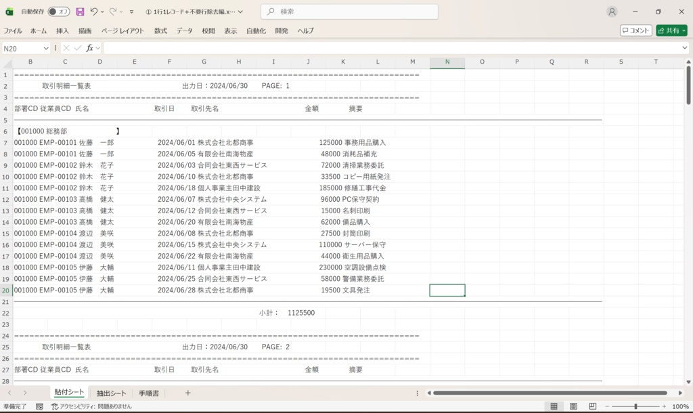Expand the formula bar with the chevron
The image size is (693, 413).
tap(685, 48)
